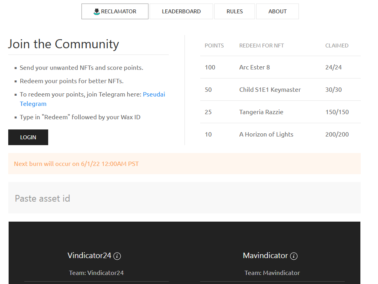Click the 30/30 claimed value
This screenshot has width=378, height=284.
[x=333, y=89]
